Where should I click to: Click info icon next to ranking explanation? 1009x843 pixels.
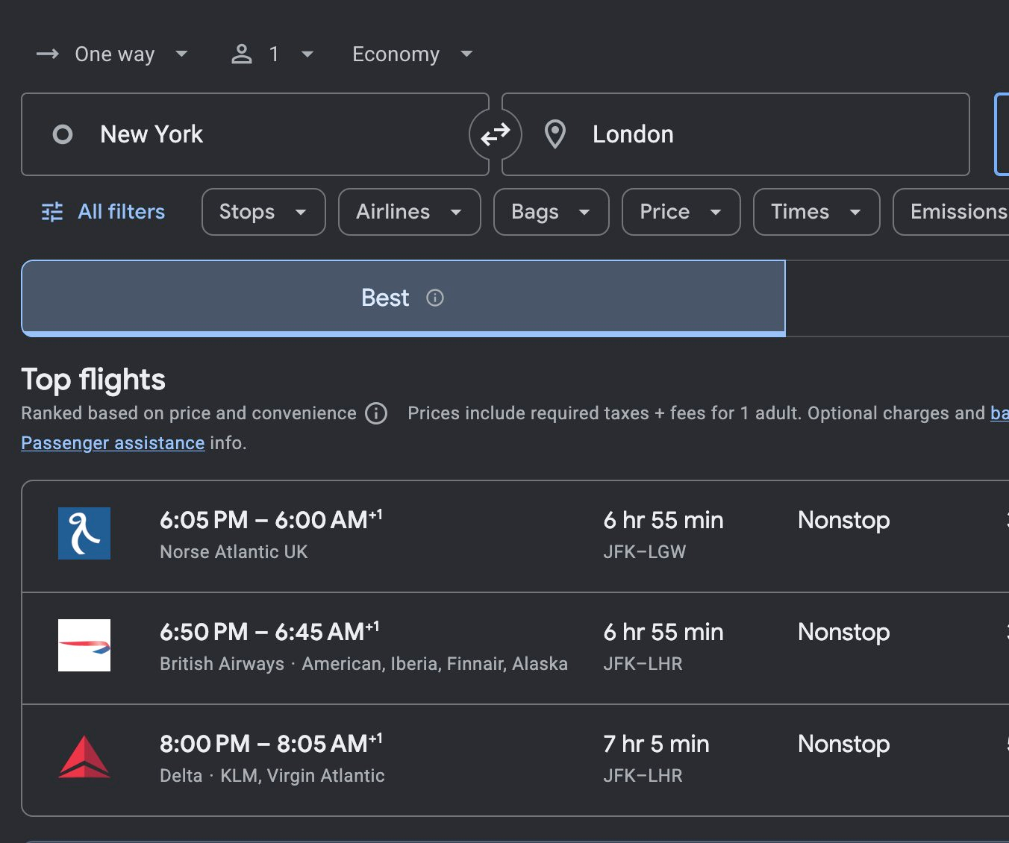tap(376, 413)
